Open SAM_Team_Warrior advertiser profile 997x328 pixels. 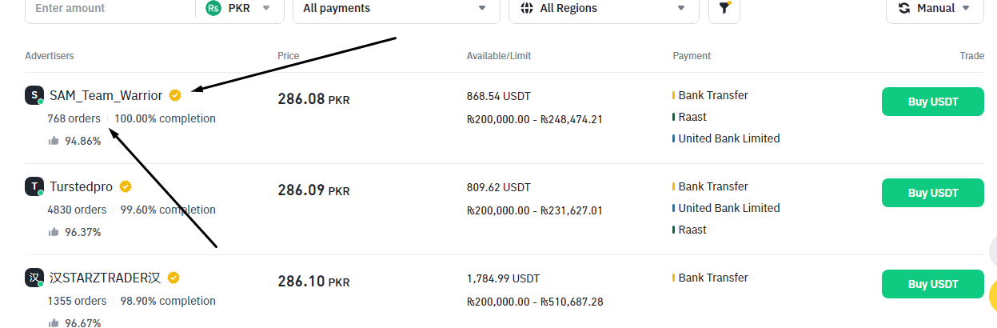106,95
